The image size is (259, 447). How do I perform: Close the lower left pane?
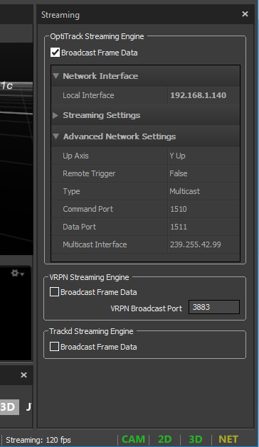coord(23,375)
